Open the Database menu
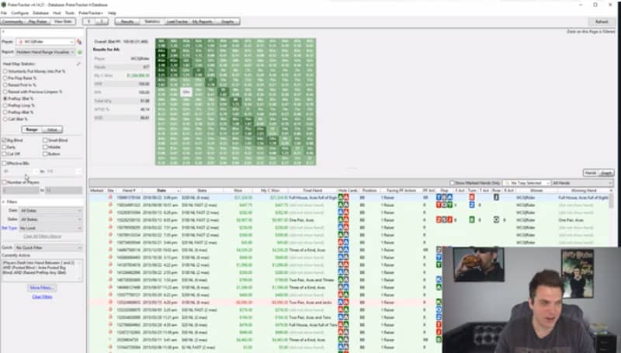621x353 pixels. [40, 13]
